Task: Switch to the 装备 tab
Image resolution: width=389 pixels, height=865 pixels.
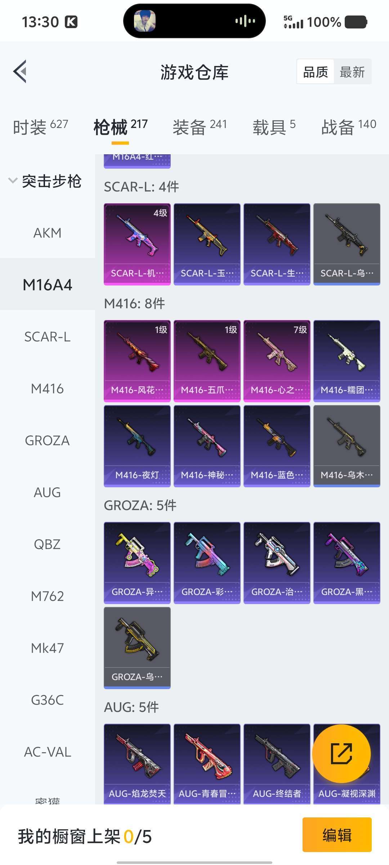Action: pyautogui.click(x=200, y=127)
